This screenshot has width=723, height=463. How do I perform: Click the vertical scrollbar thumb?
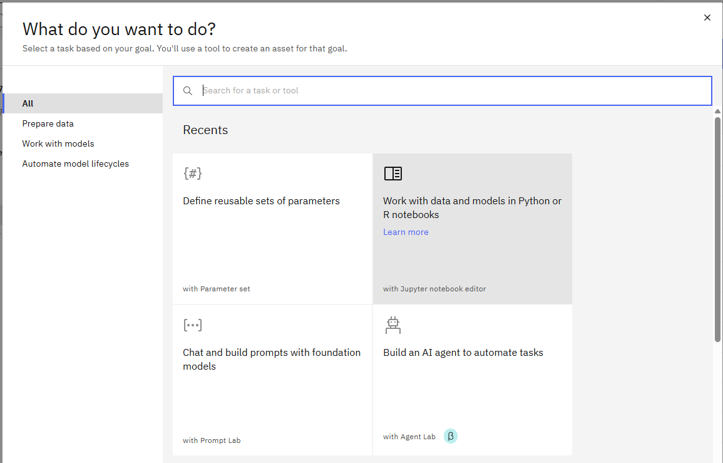pos(717,229)
